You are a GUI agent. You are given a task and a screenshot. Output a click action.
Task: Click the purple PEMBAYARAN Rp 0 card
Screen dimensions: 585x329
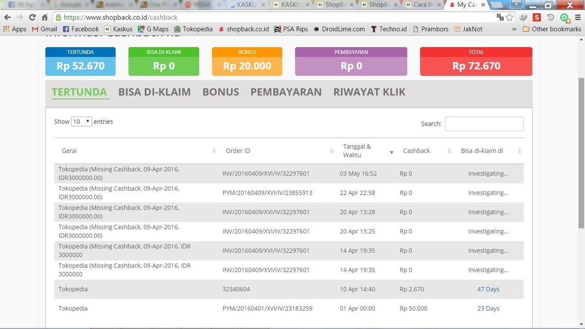pos(351,61)
